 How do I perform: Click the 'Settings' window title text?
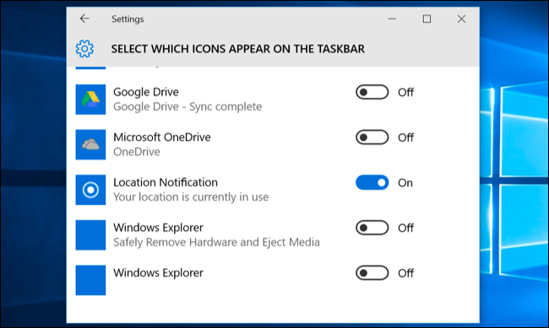128,19
